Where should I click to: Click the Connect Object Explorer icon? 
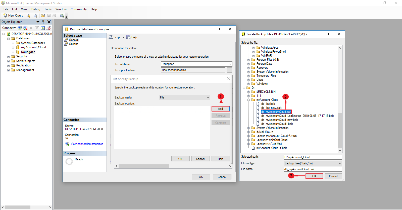click(x=20, y=28)
